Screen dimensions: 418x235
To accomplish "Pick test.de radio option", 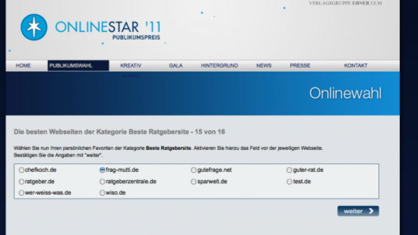I will [289, 182].
